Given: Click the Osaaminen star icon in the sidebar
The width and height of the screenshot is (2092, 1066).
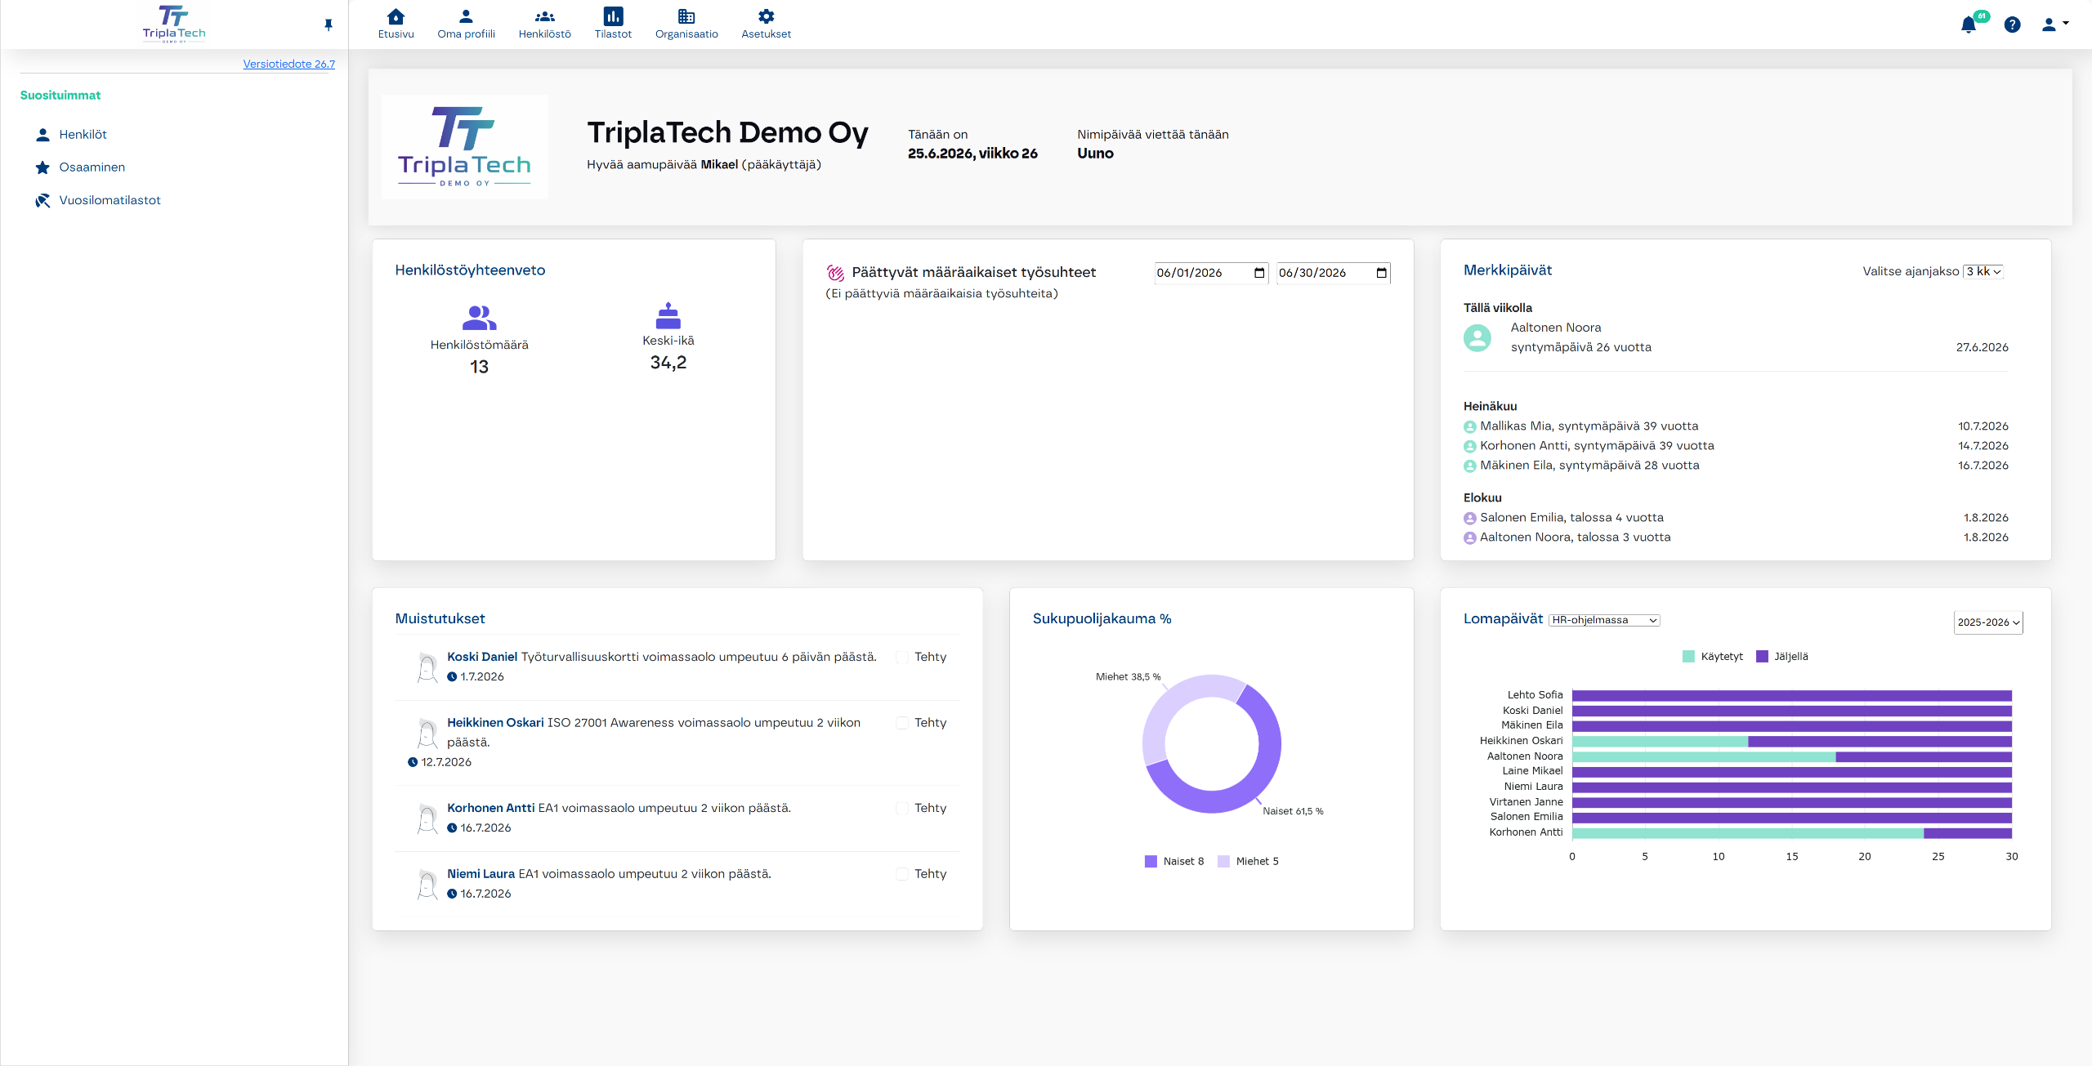Looking at the screenshot, I should (x=42, y=167).
